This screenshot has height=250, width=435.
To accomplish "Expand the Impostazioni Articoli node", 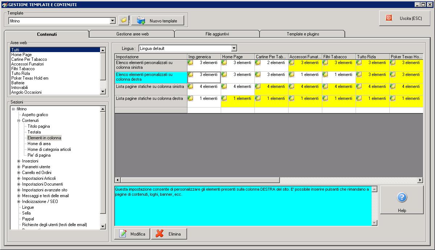I will pyautogui.click(x=19, y=178).
